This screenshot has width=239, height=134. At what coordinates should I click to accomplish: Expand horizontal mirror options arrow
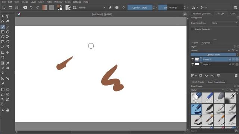(198, 7)
